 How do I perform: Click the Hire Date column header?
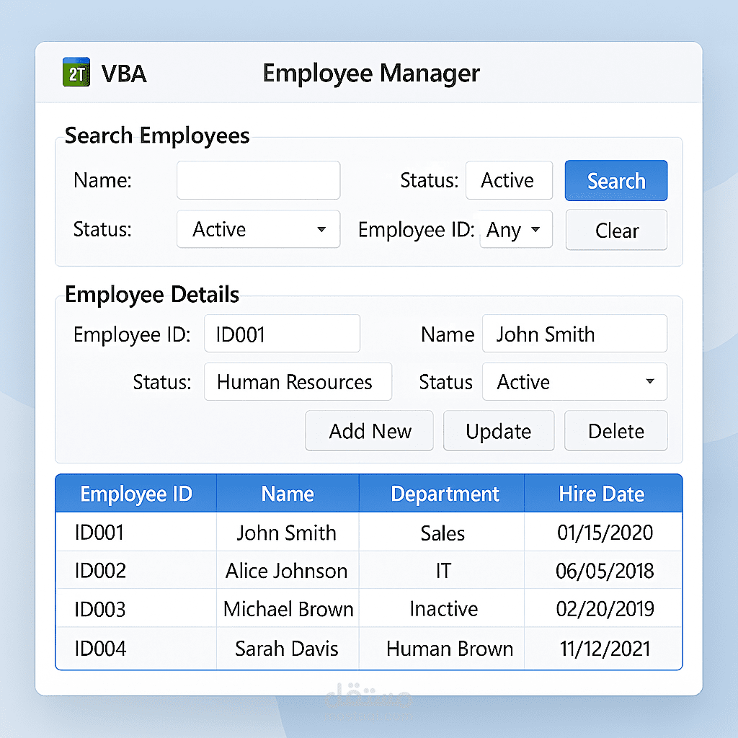click(x=603, y=494)
